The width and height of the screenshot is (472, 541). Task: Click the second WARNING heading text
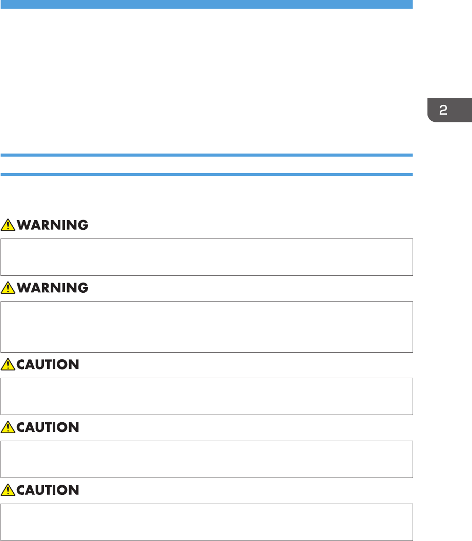coord(51,288)
